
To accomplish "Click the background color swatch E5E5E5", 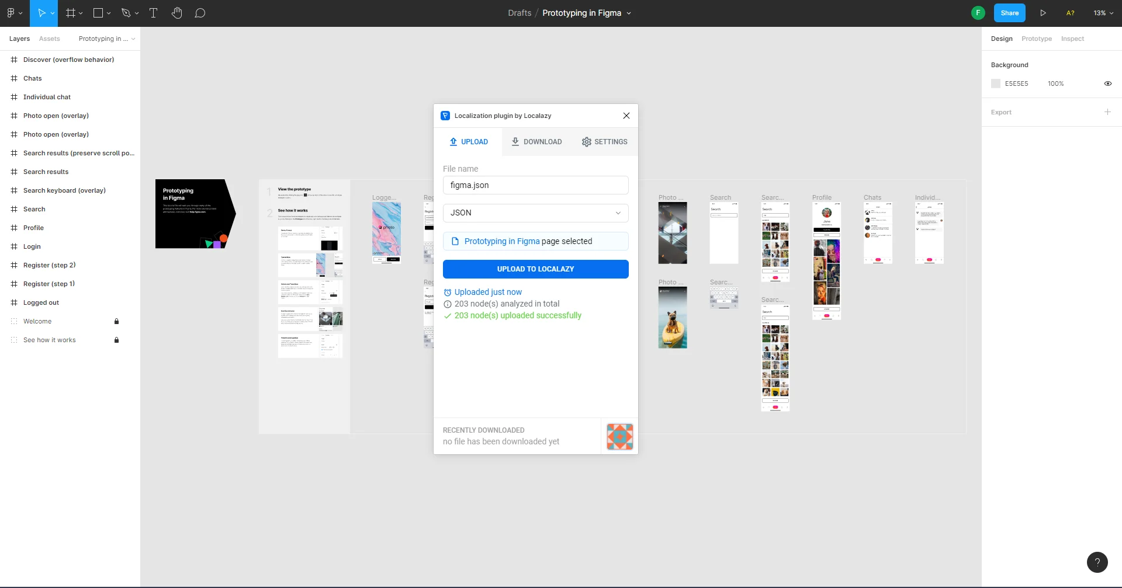I will [996, 83].
